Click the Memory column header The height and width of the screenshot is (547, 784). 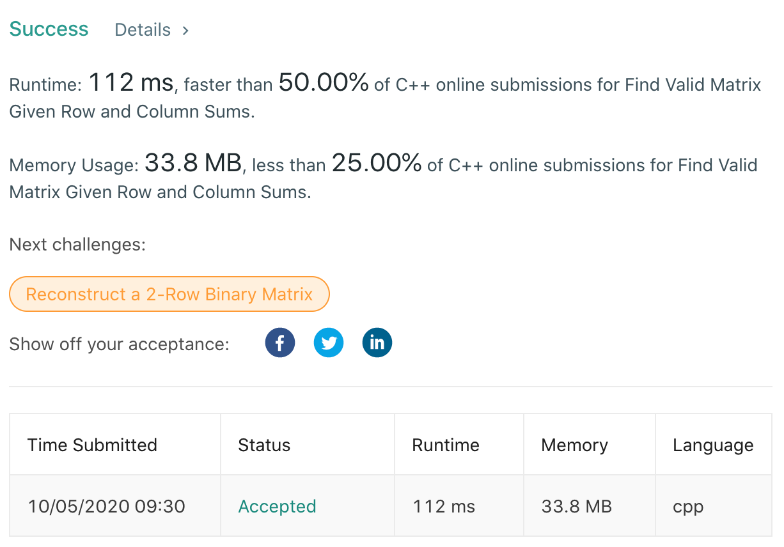(x=574, y=445)
